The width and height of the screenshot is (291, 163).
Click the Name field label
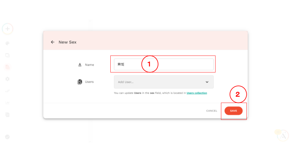(89, 65)
